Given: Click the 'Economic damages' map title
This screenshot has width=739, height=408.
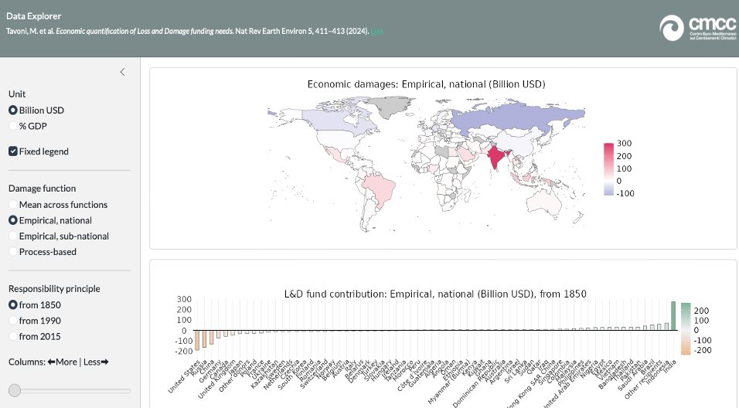Looking at the screenshot, I should click(427, 84).
